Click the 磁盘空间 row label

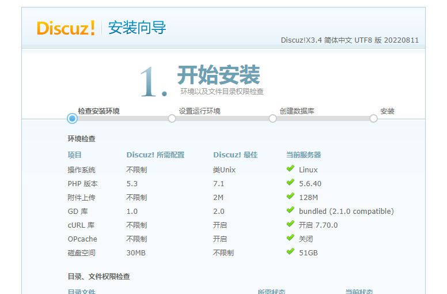coord(81,253)
